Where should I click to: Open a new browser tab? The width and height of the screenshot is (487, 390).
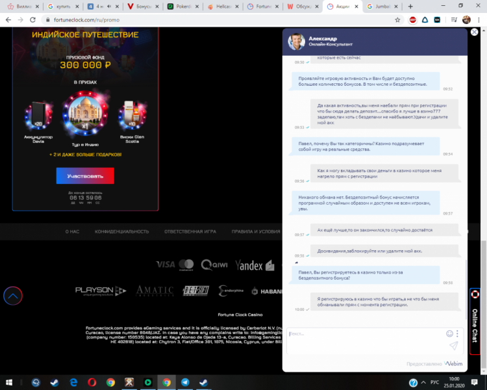(412, 6)
